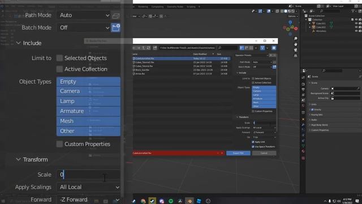The height and width of the screenshot is (204, 362).
Task: Open the World properties tab
Action: point(303,105)
